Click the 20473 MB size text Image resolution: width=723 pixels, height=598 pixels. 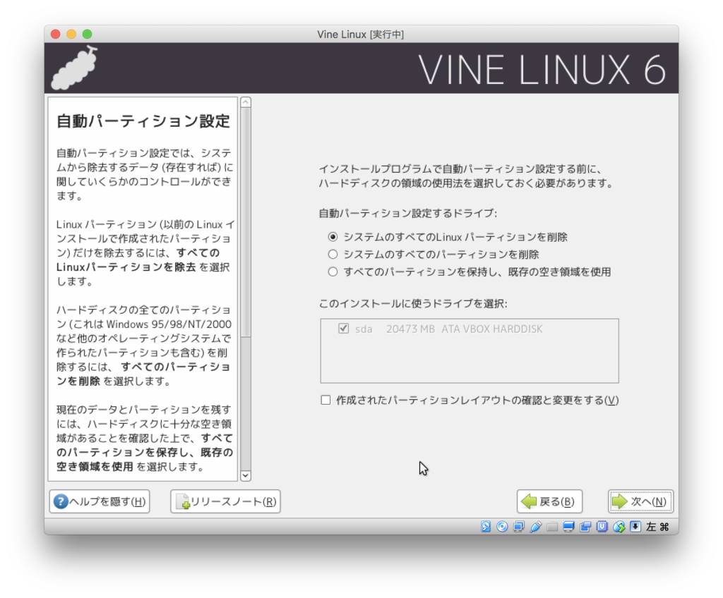point(410,329)
